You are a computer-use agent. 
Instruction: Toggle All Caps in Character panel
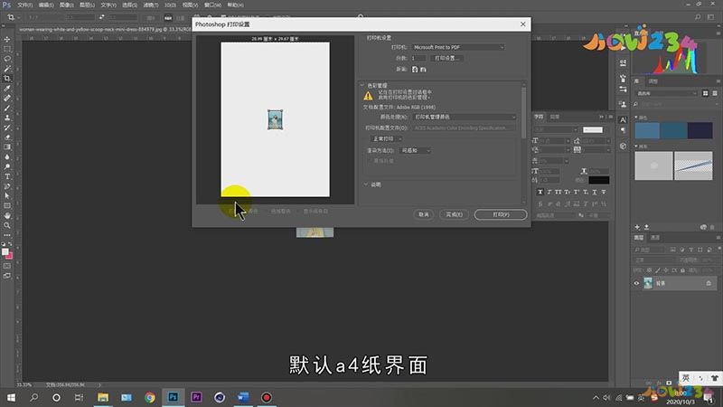(559, 192)
